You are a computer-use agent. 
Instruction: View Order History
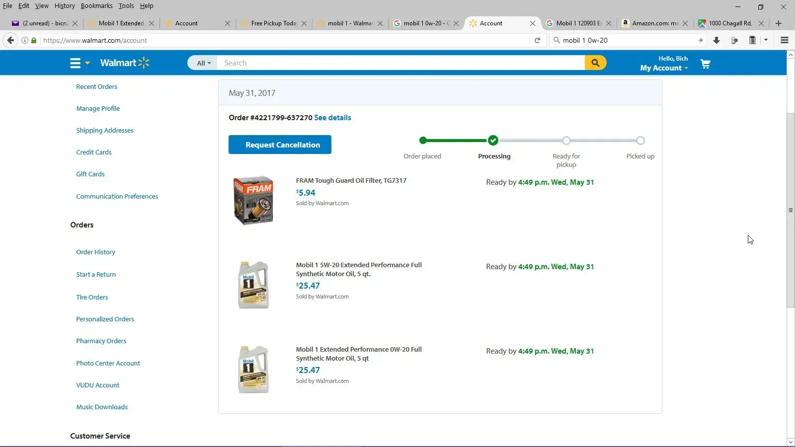click(x=95, y=252)
